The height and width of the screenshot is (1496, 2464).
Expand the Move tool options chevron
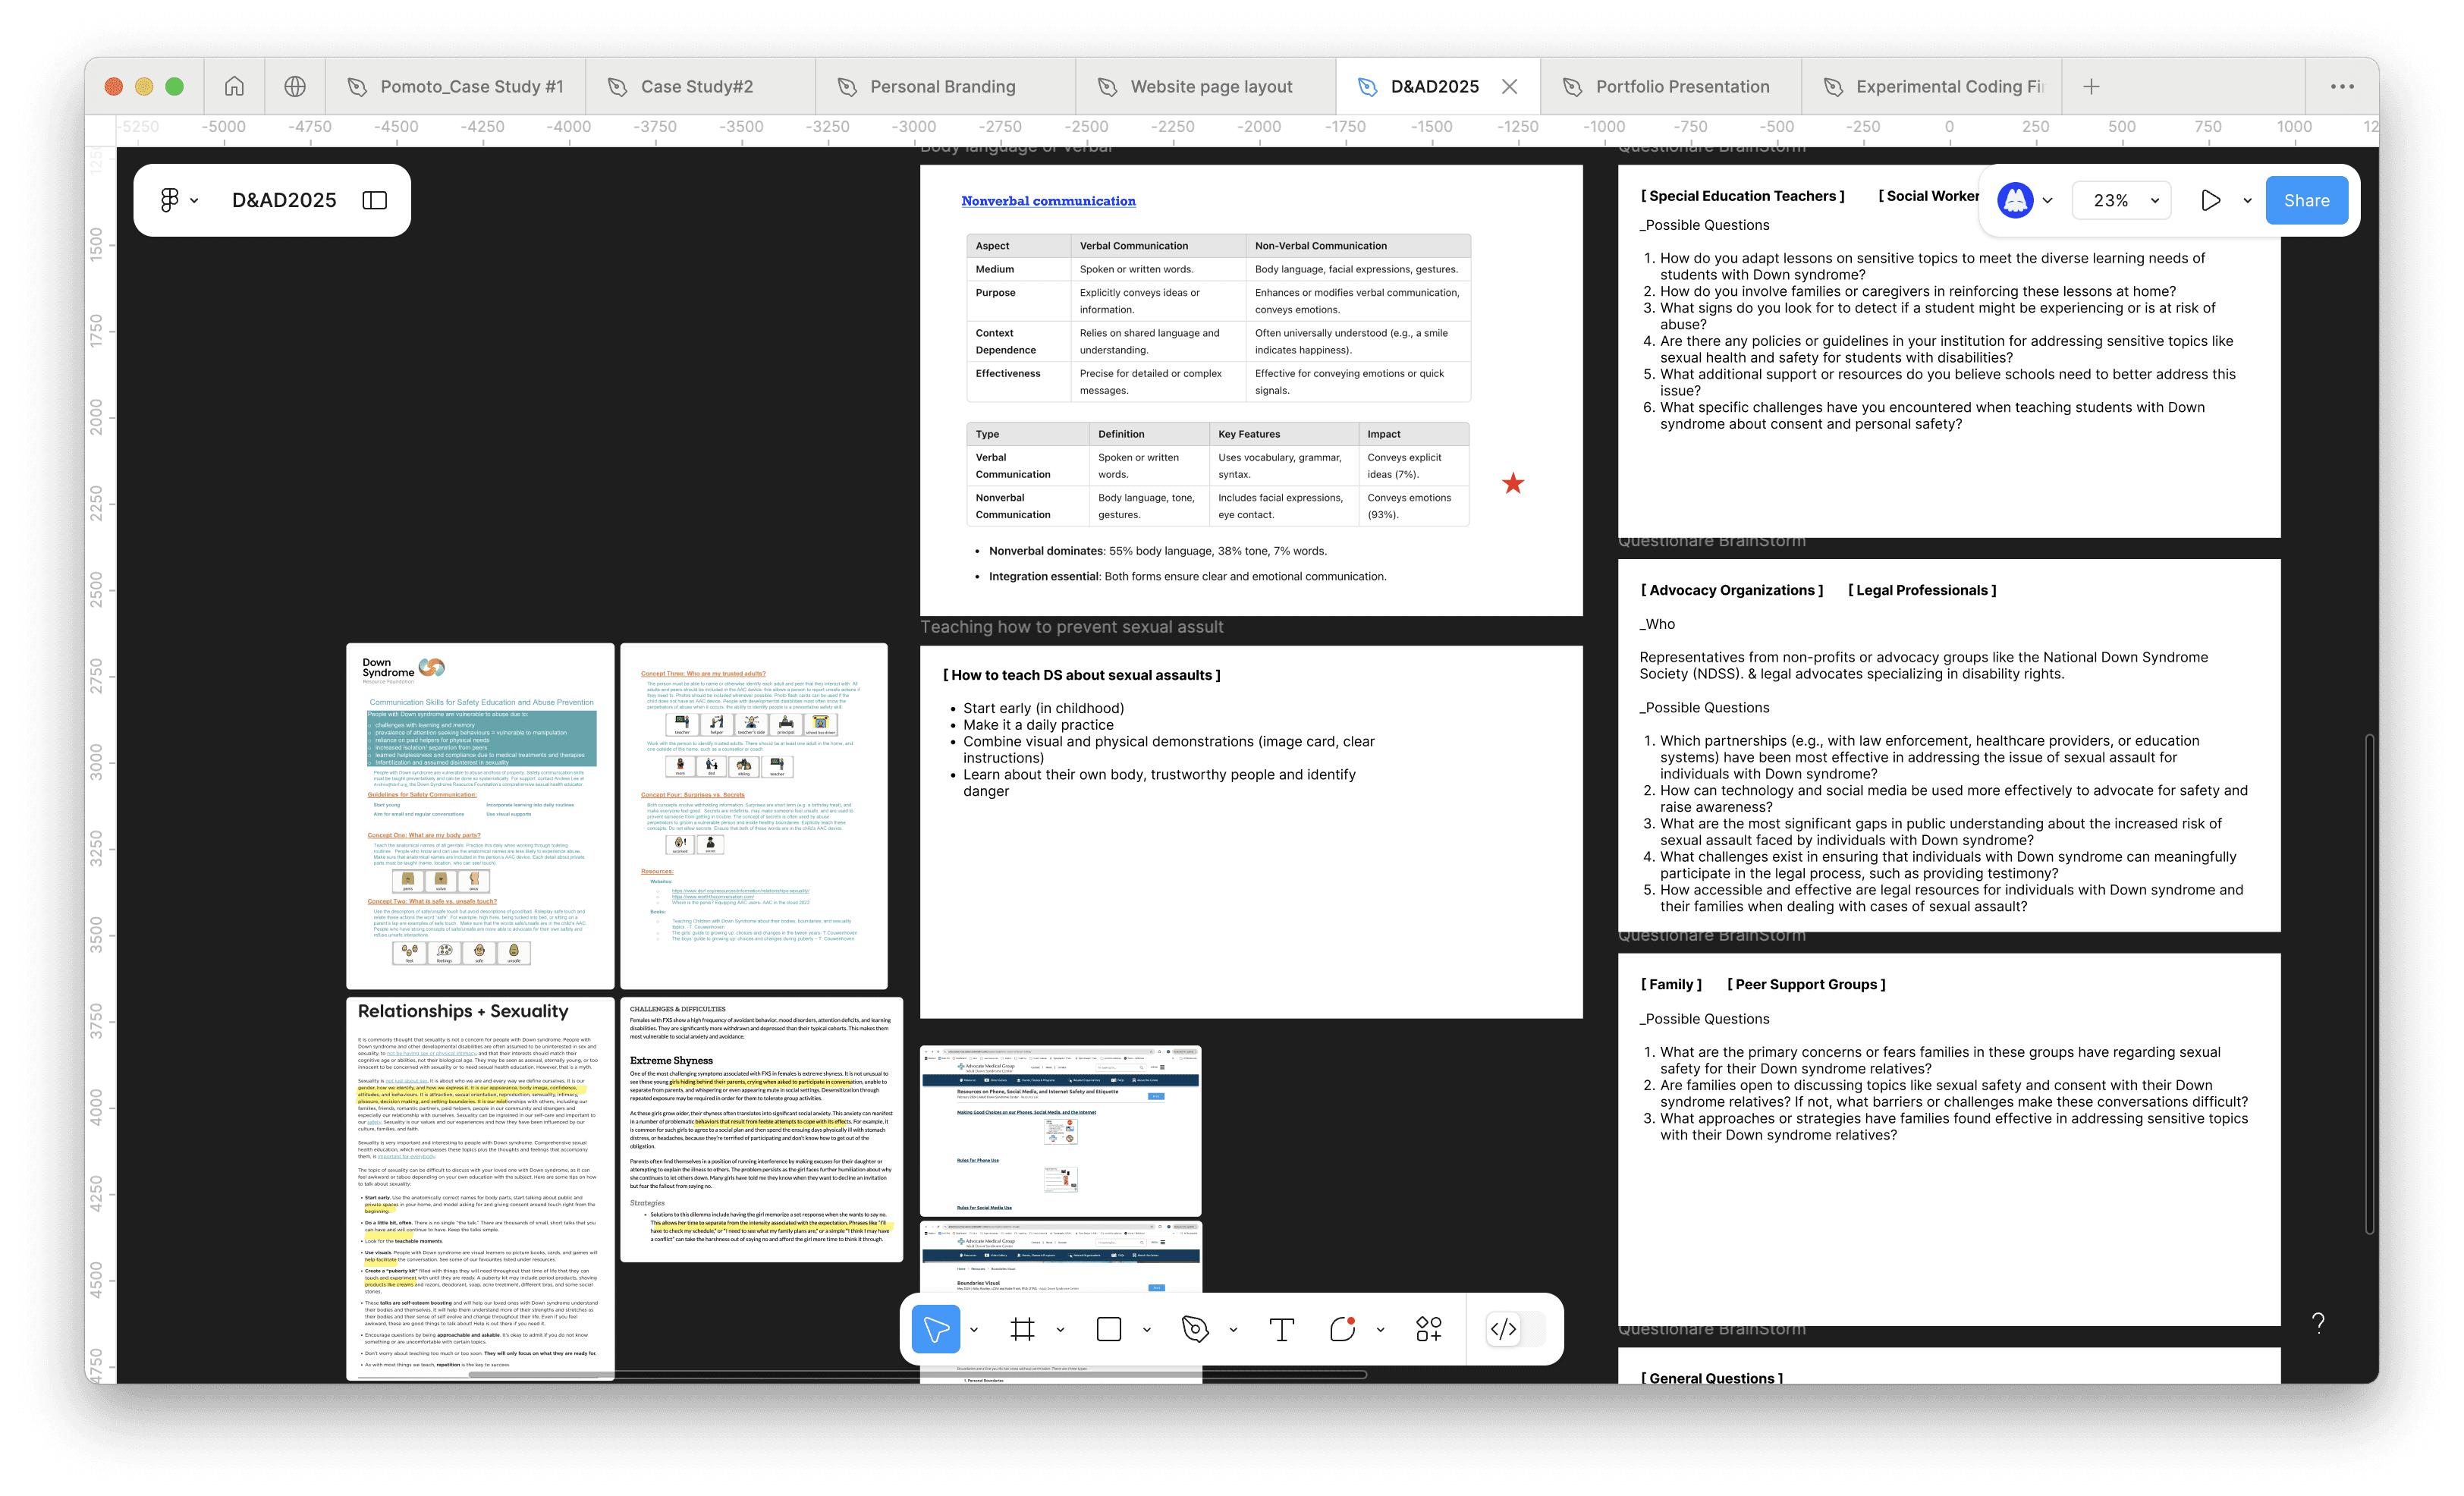(x=974, y=1329)
